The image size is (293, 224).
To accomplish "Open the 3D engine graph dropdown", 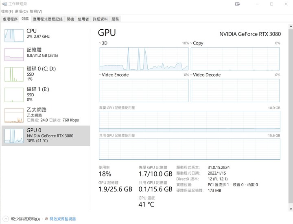I will click(x=100, y=43).
